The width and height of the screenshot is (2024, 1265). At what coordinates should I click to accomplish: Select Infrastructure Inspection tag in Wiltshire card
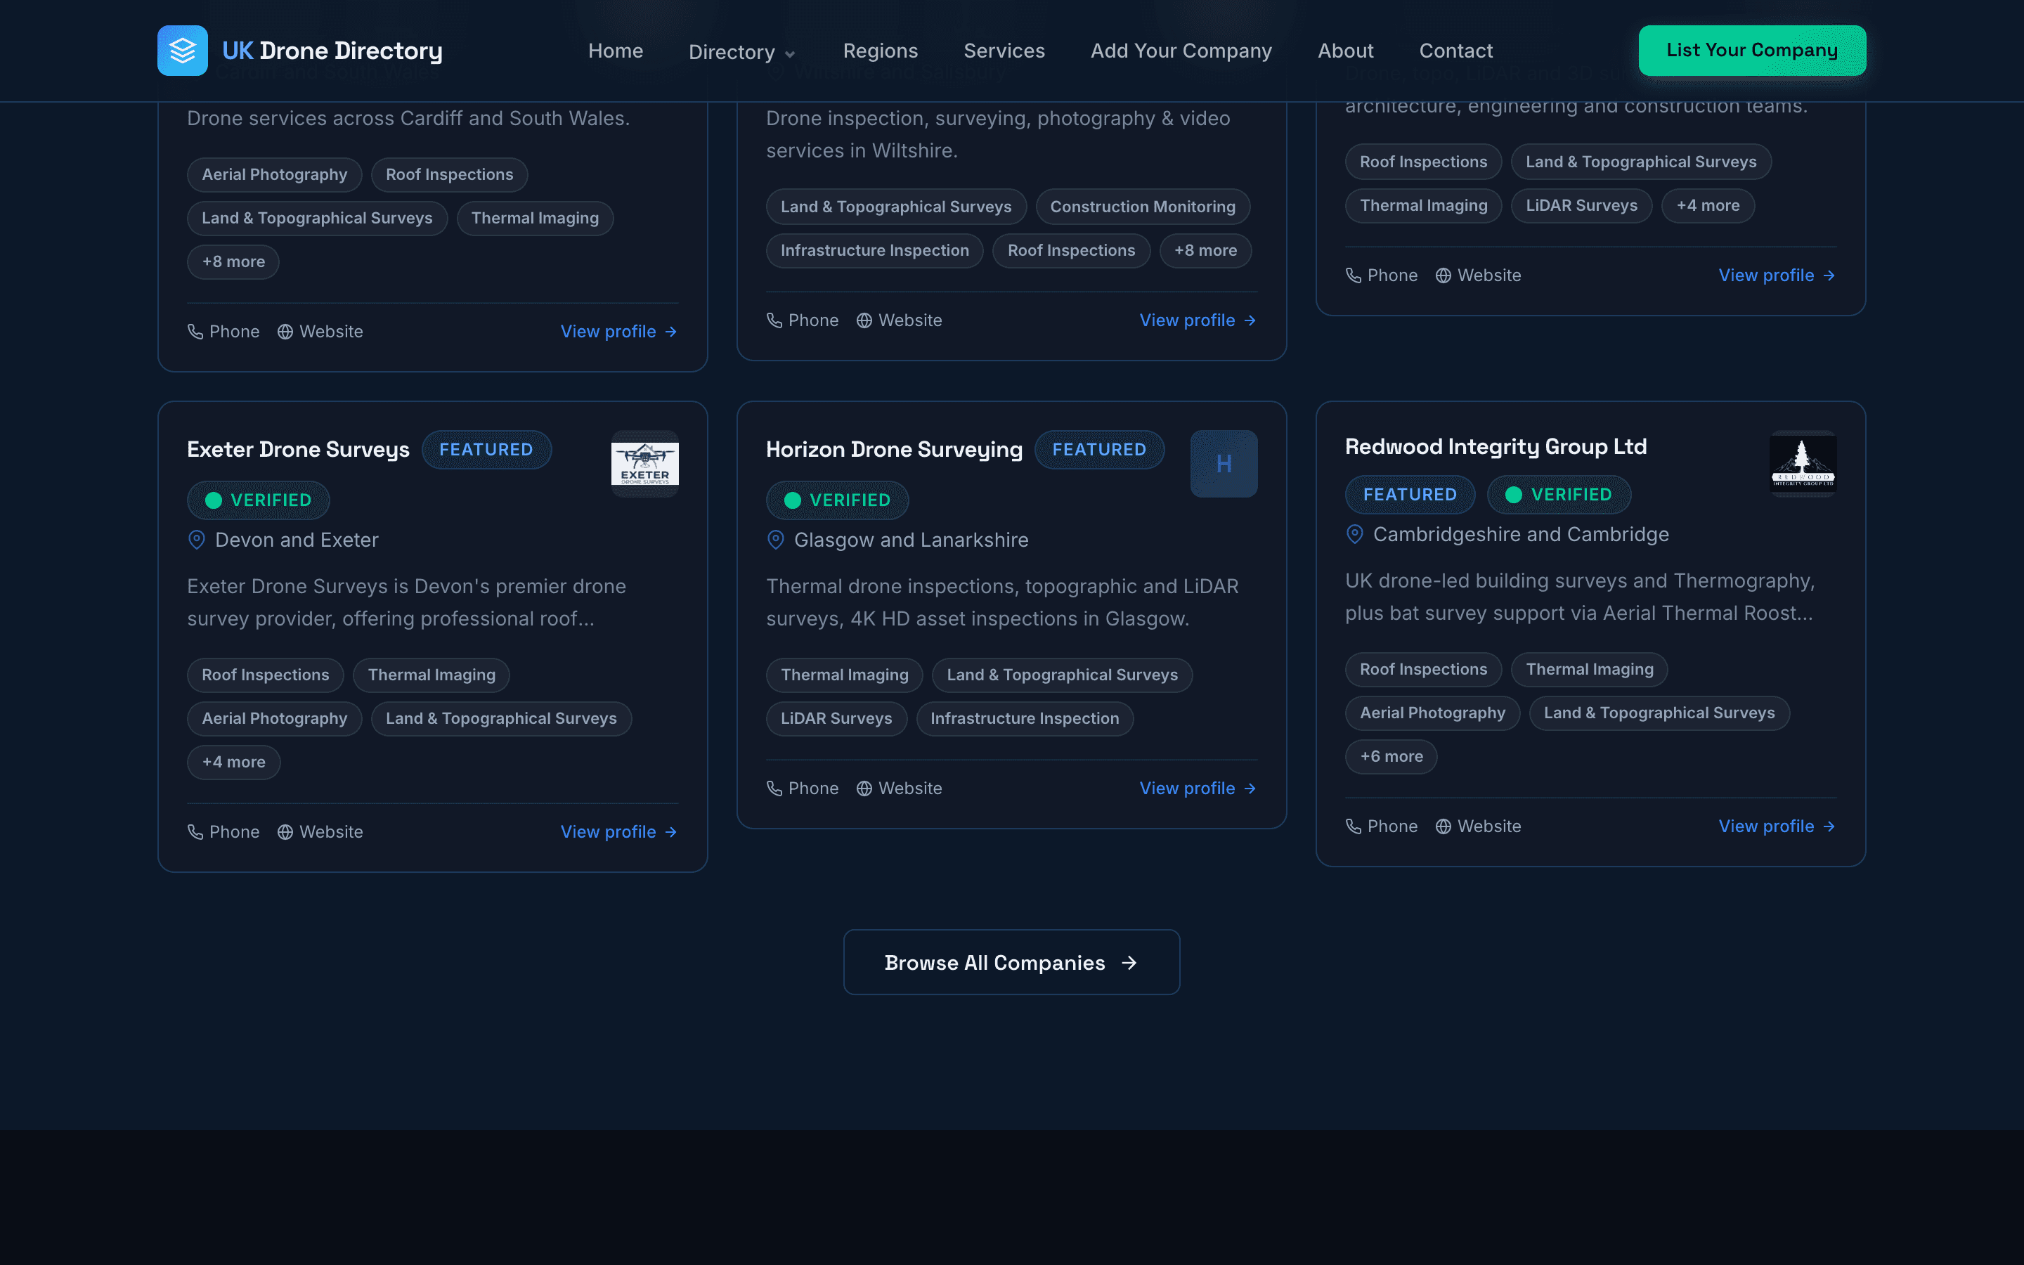click(875, 250)
